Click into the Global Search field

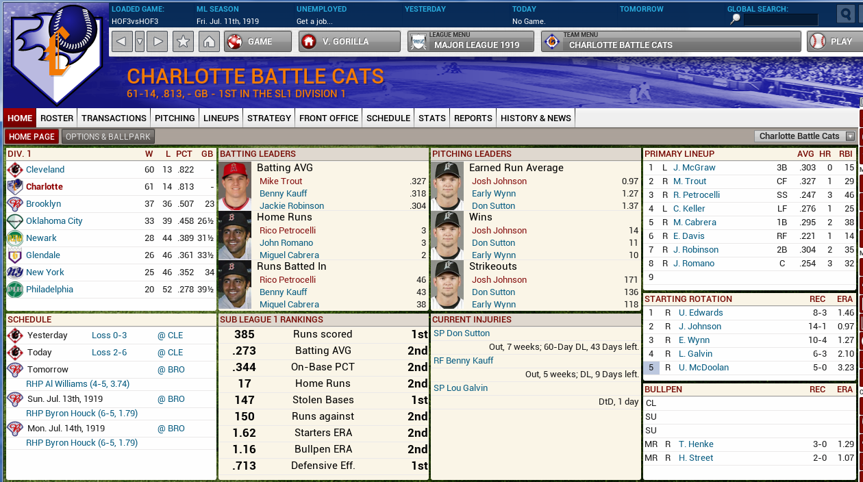[x=780, y=20]
